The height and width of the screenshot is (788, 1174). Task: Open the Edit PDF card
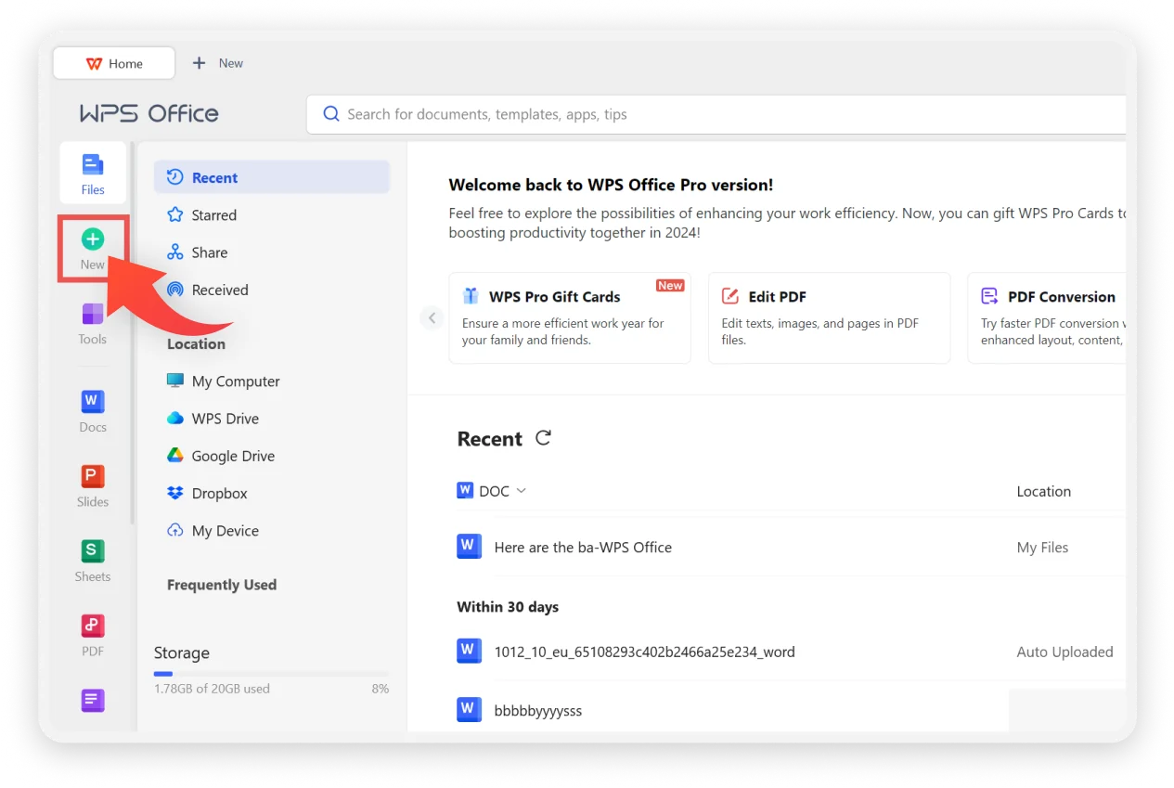830,317
